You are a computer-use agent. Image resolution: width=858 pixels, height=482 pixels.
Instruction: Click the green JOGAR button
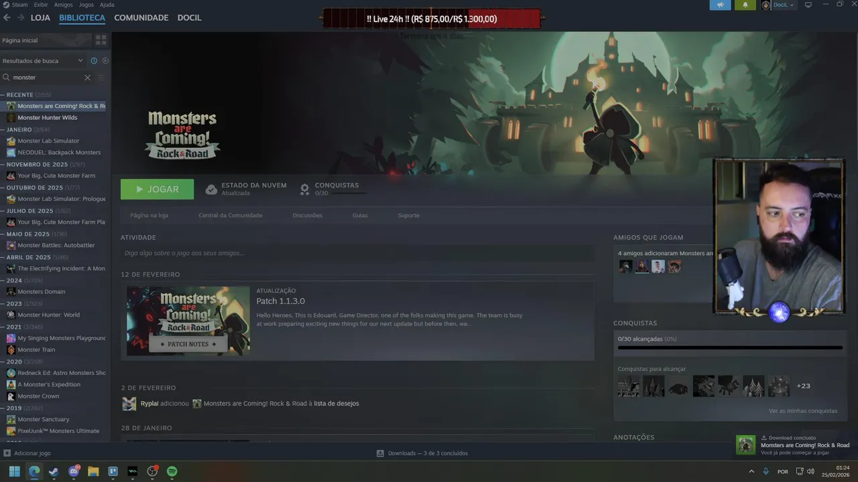(158, 189)
